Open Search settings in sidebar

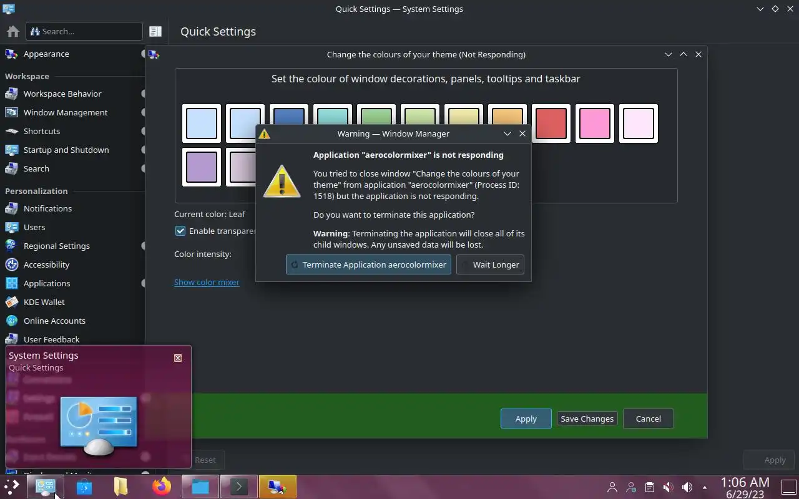tap(36, 168)
